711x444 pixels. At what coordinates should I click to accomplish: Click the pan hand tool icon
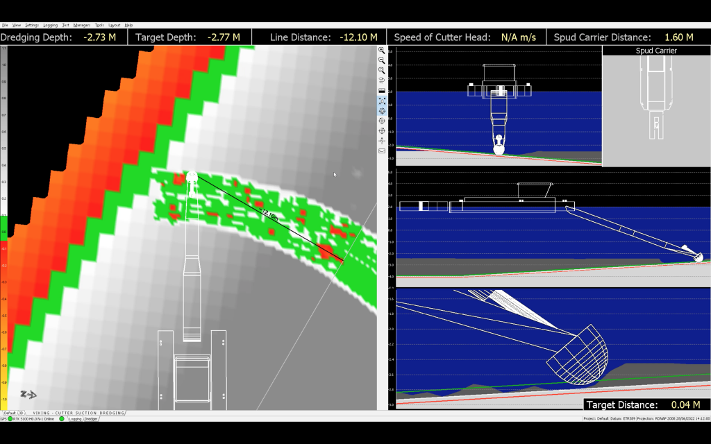click(x=382, y=80)
